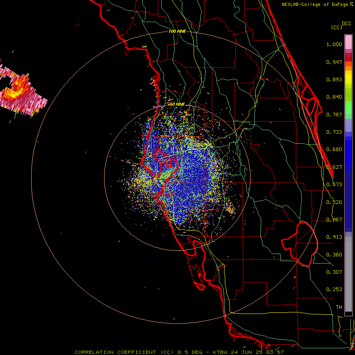
Task: Click the Correlation Coefficient KTBW caption
Action: pos(179,352)
